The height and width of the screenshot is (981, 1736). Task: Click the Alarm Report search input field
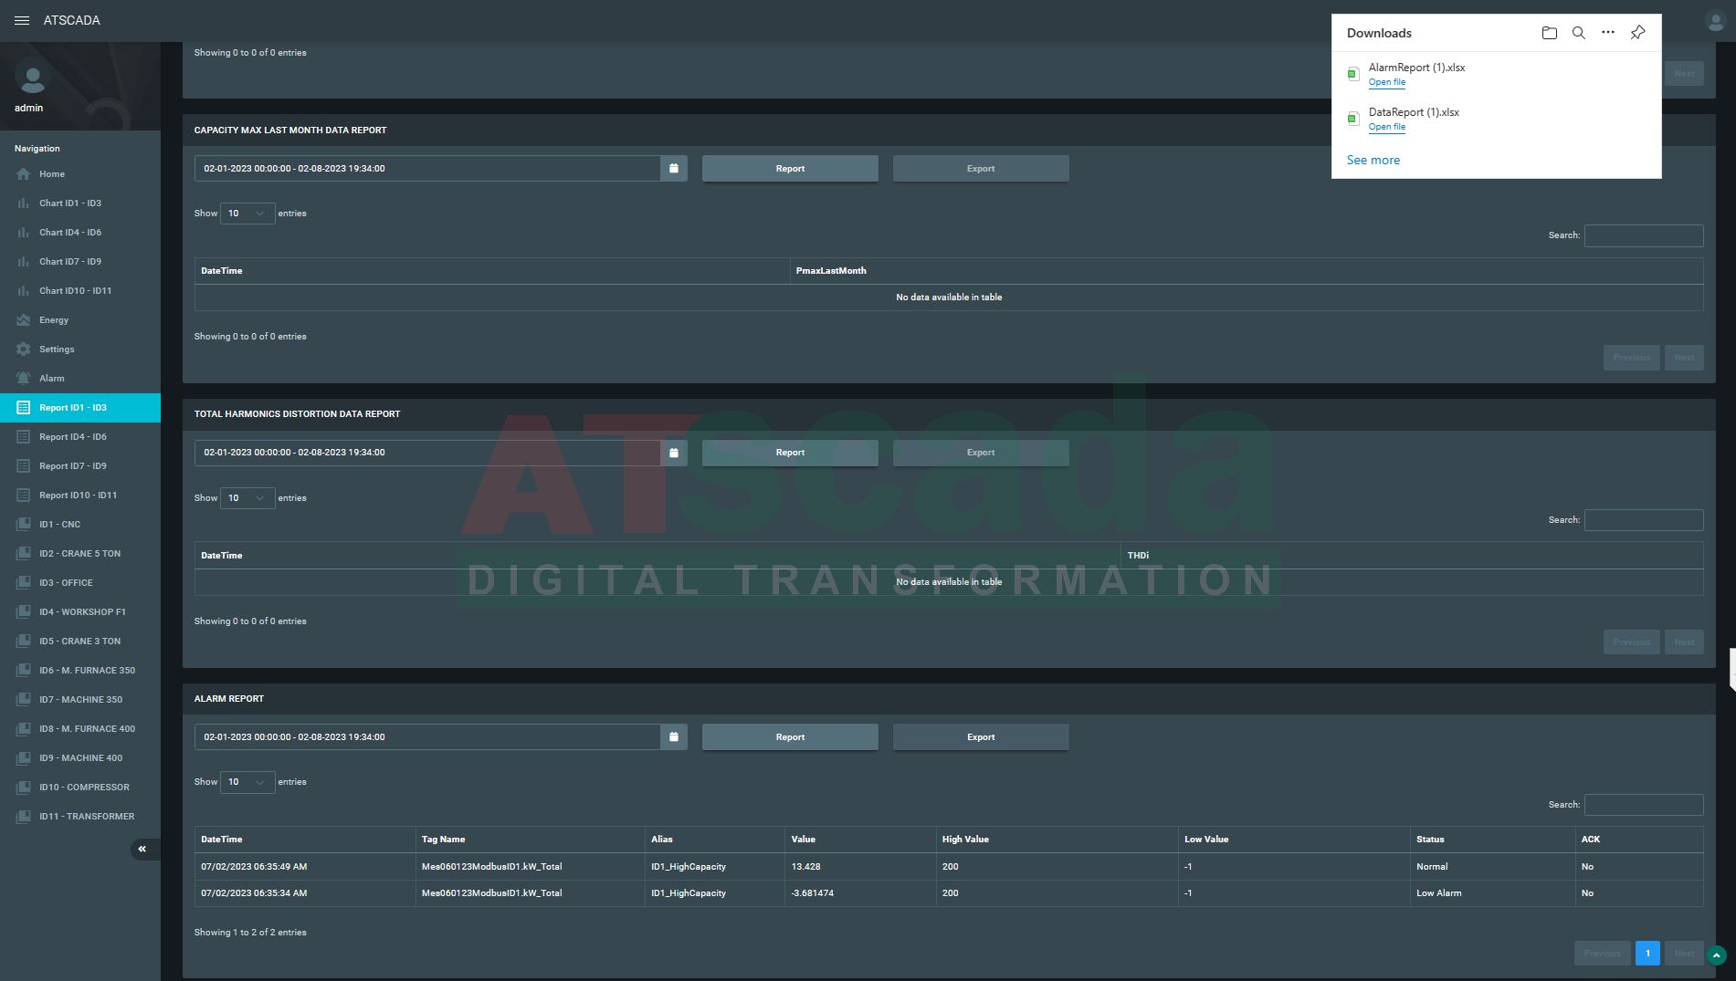coord(1643,805)
